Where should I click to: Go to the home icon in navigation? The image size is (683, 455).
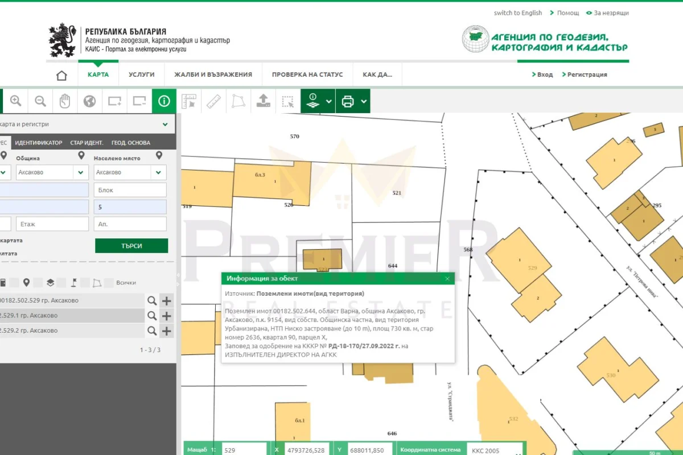pos(61,75)
